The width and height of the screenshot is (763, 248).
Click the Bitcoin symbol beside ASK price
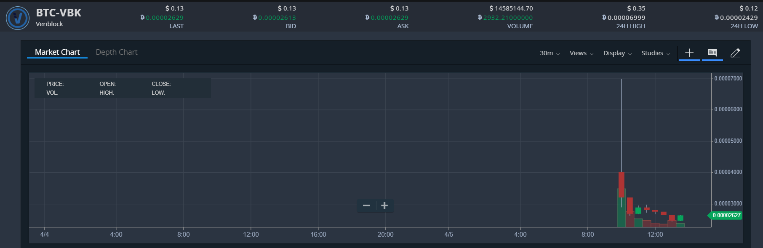click(368, 17)
